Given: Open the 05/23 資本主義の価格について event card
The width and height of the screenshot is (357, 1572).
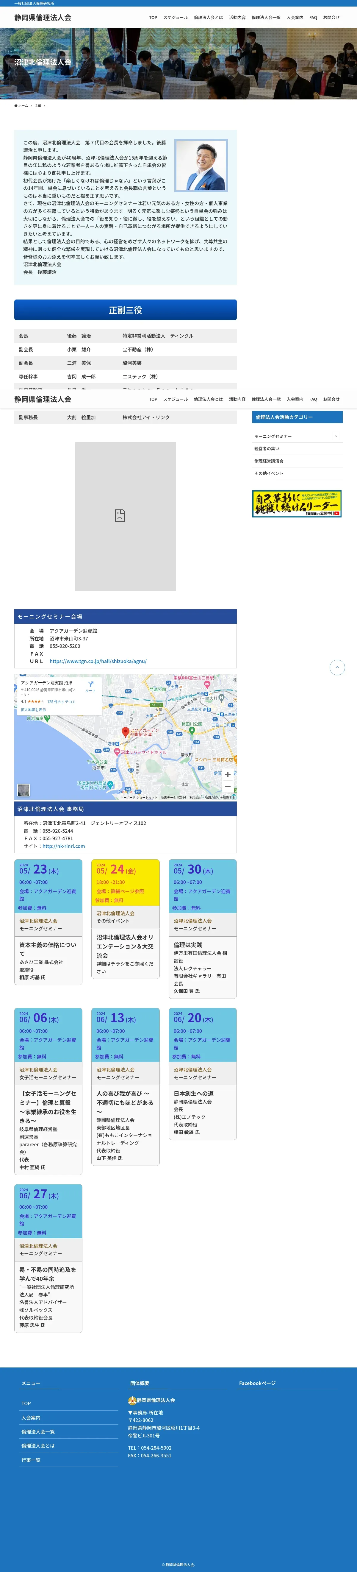Looking at the screenshot, I should [48, 921].
